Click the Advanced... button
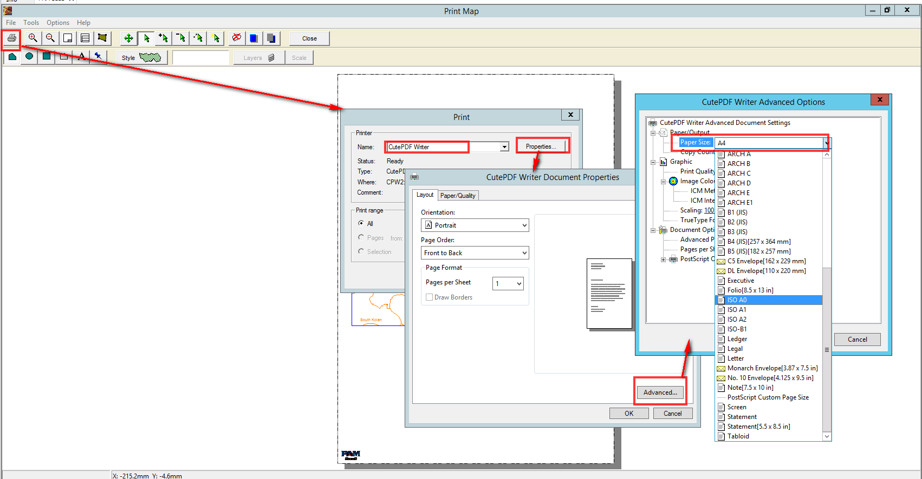 [x=660, y=392]
